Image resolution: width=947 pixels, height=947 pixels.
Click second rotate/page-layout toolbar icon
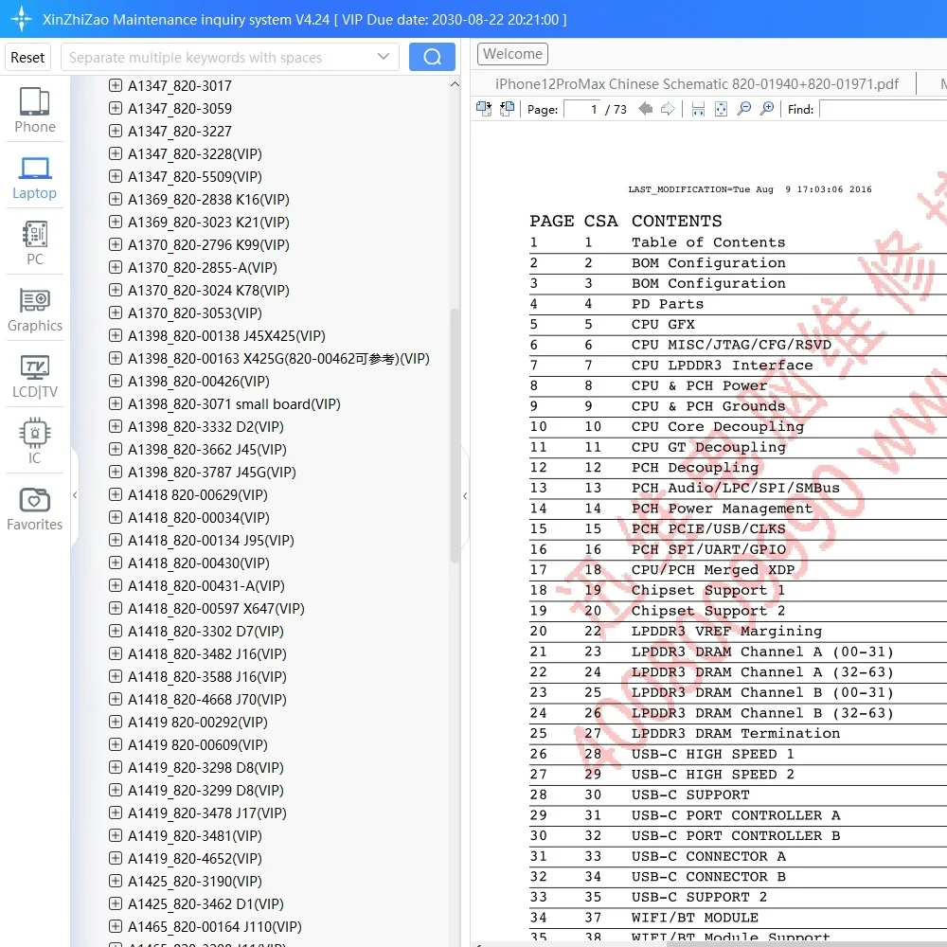pos(507,109)
